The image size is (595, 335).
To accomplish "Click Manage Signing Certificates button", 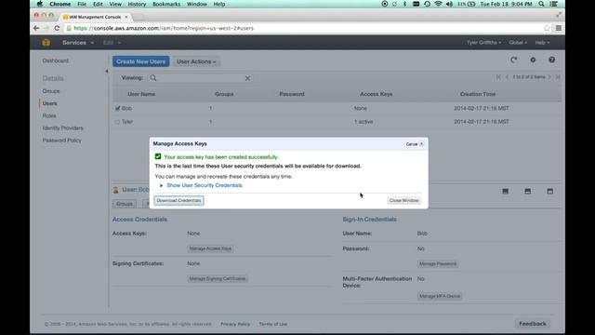I will click(x=218, y=279).
